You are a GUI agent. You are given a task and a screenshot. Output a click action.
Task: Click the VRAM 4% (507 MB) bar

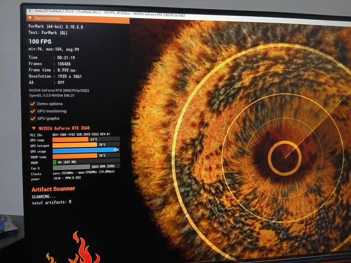86,161
